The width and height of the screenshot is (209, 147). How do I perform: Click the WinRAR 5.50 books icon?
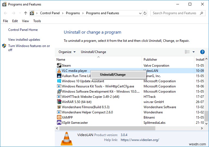tap(59, 102)
